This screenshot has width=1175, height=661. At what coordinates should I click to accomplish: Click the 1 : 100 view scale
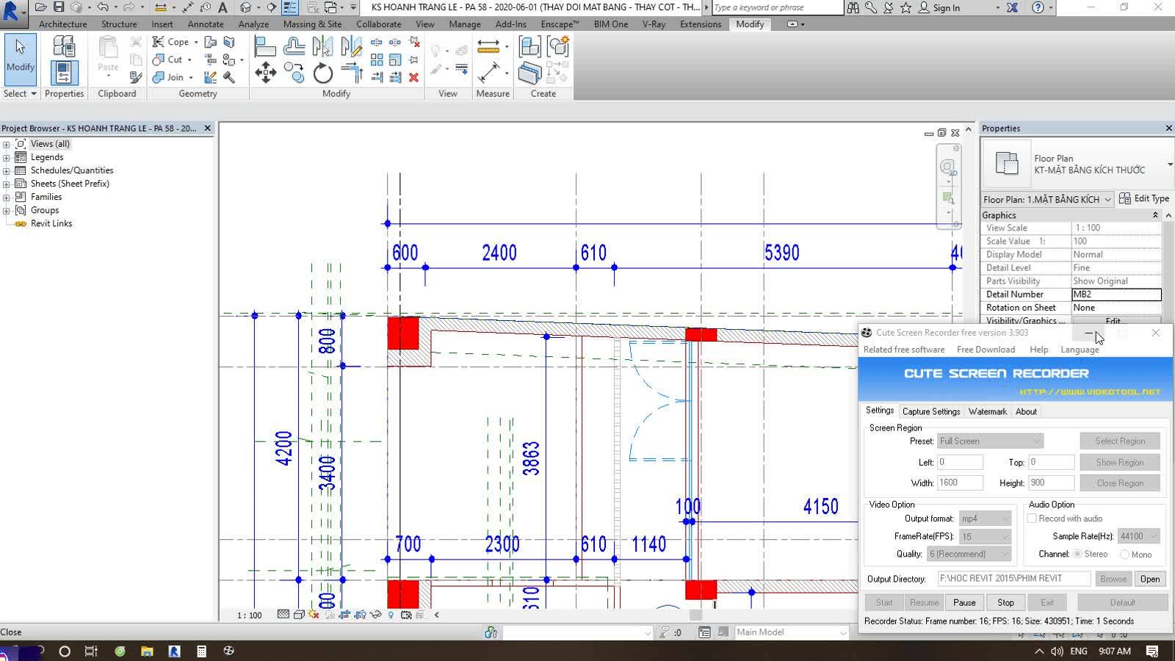point(250,615)
